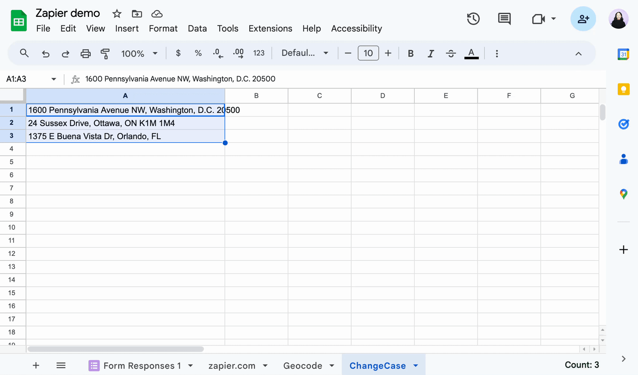638x375 pixels.
Task: Open version history clock icon
Action: click(x=473, y=19)
